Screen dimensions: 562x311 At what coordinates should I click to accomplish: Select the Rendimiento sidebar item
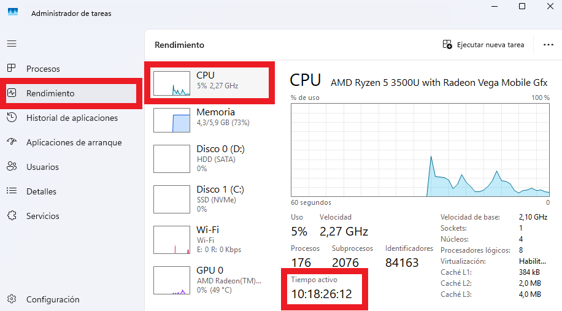pos(71,93)
